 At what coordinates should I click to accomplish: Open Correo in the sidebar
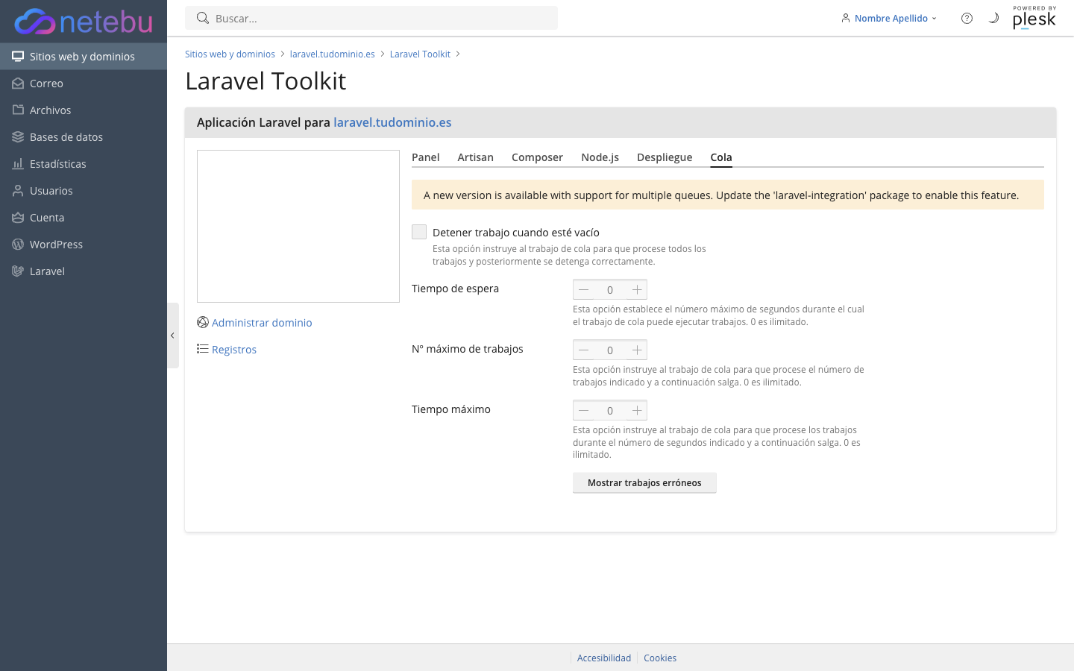(x=84, y=84)
